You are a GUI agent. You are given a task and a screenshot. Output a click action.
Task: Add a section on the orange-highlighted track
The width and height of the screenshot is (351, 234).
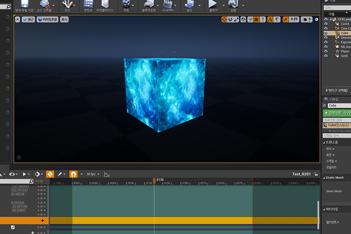click(42, 220)
